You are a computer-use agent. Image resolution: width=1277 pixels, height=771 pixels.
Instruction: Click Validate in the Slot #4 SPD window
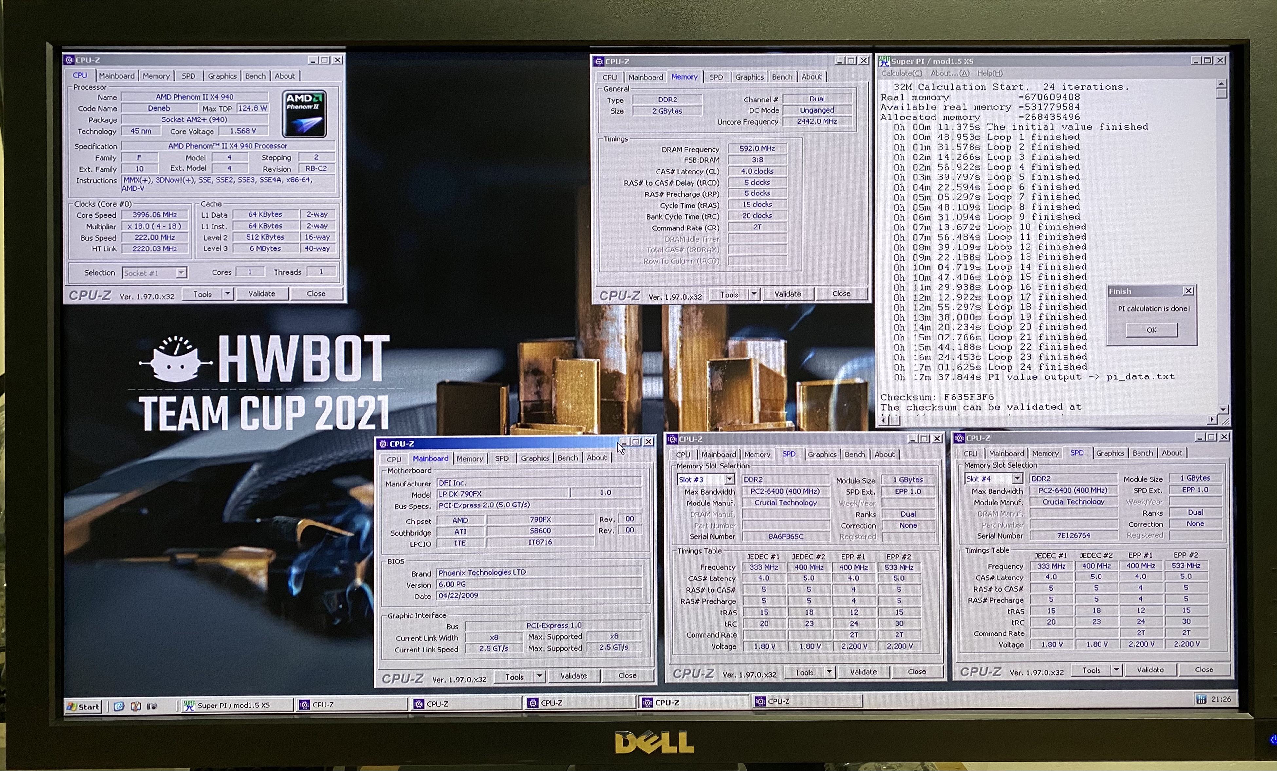tap(1151, 670)
